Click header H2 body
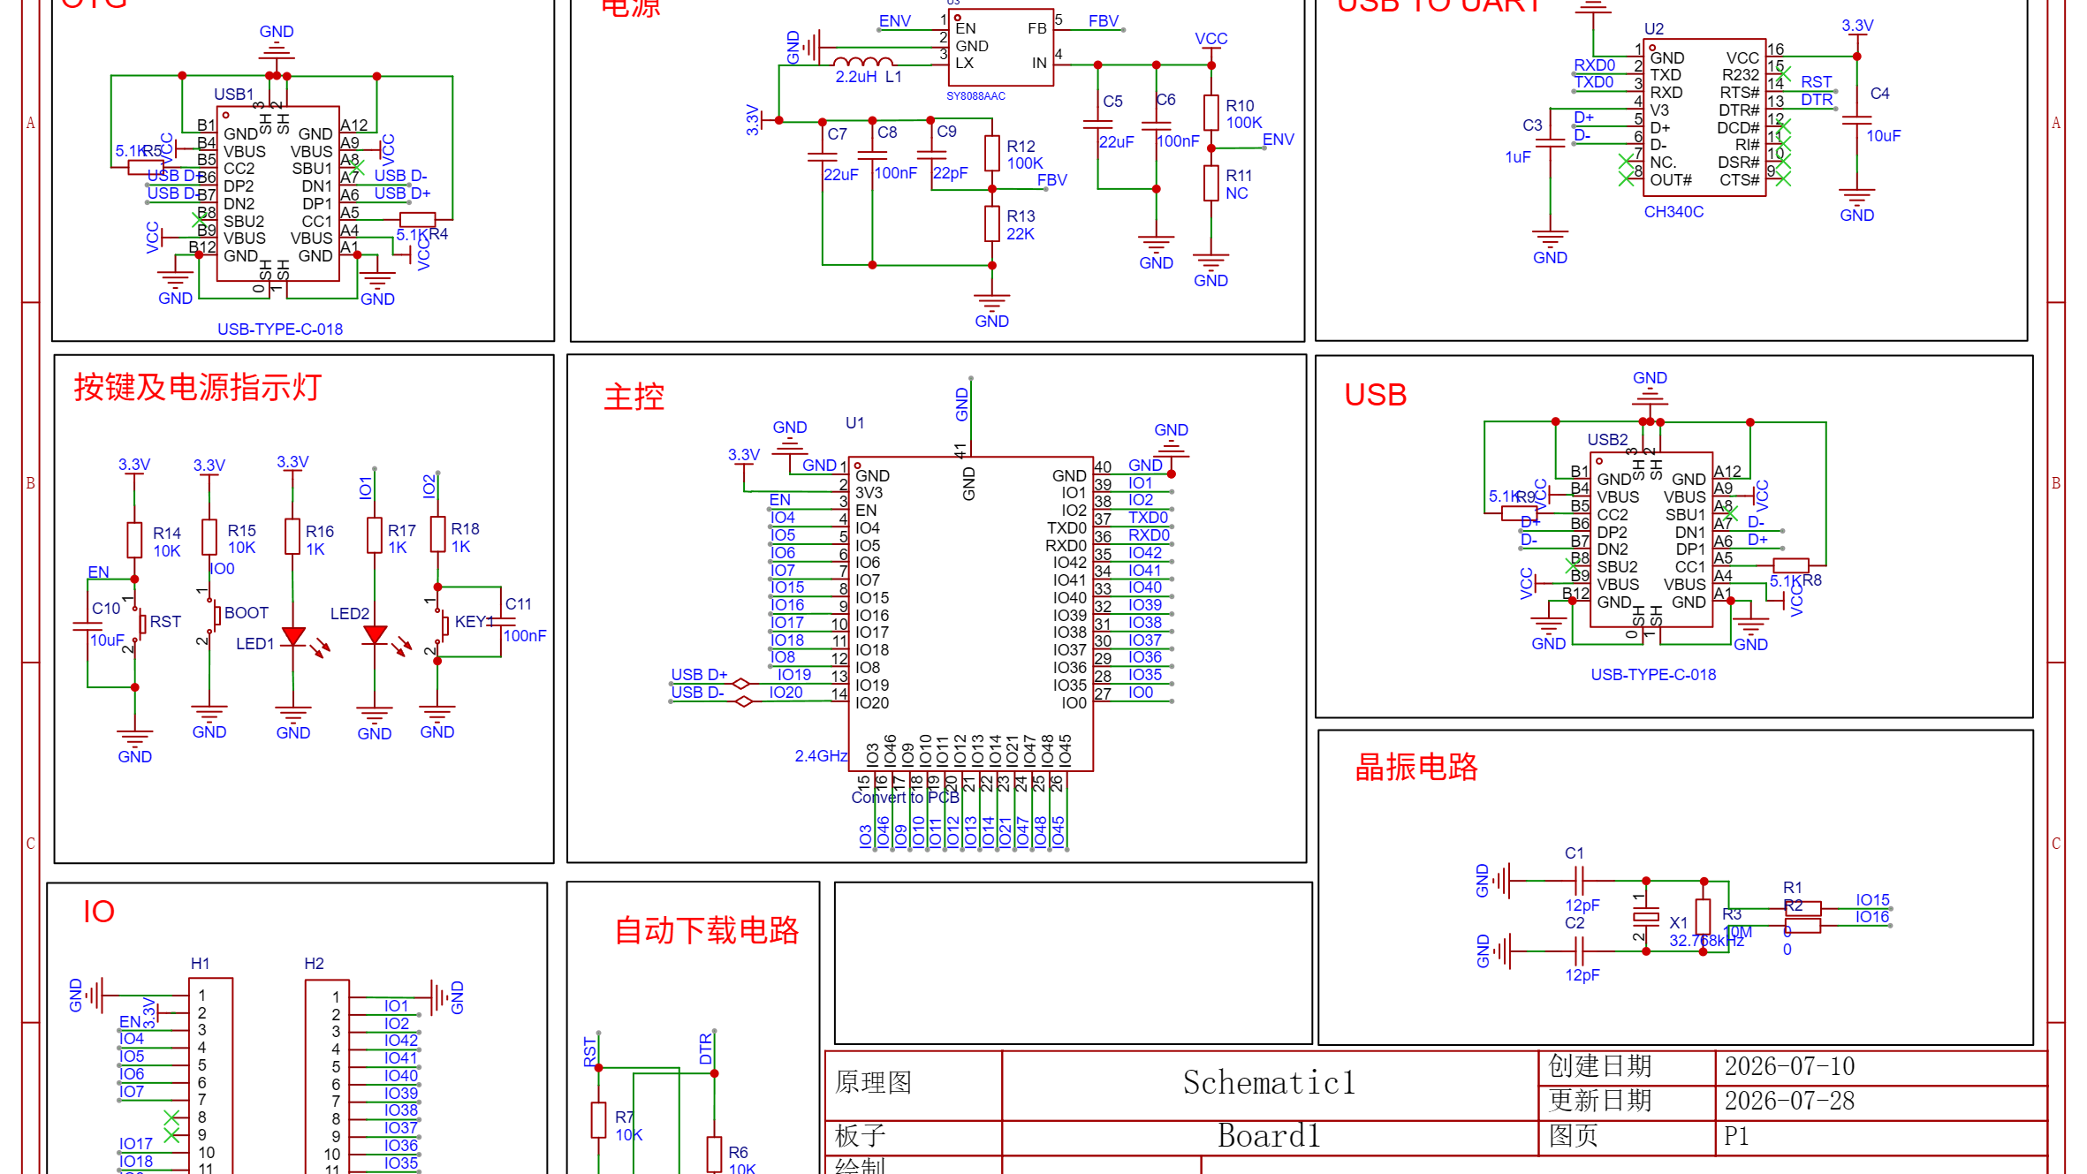 (327, 1077)
